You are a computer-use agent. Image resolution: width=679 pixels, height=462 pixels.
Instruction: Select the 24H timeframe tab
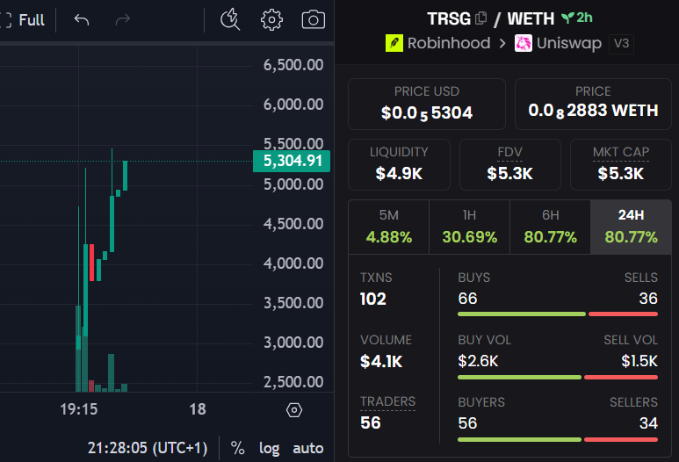click(631, 227)
